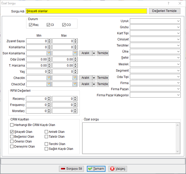The height and width of the screenshot is (174, 186).
Task: Expand the Firma Pazarı dropdown
Action: 178,89
